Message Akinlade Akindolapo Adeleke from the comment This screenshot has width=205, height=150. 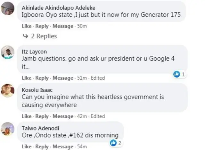coord(63,26)
